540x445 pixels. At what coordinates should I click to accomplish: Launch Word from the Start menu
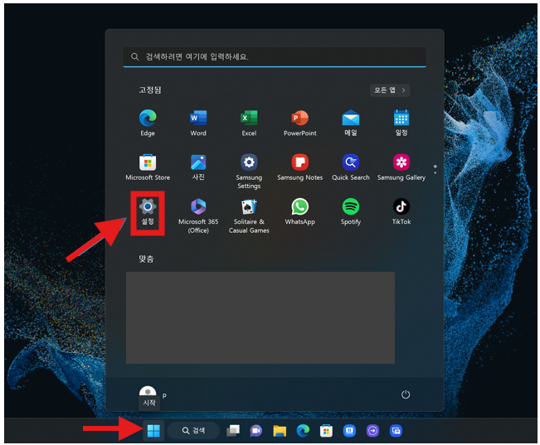coord(198,123)
